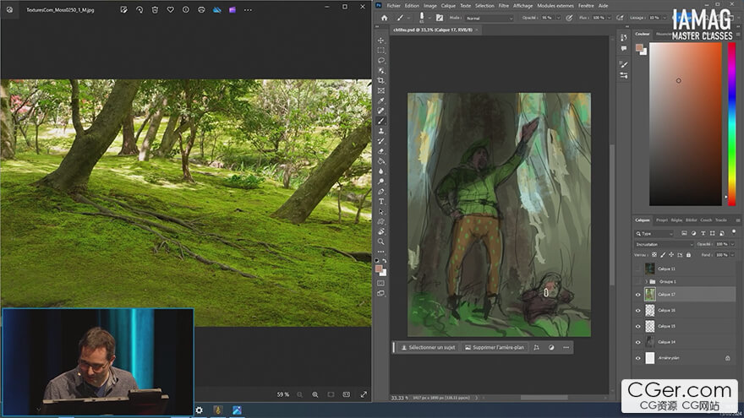Open the Calque menu in menu bar
The width and height of the screenshot is (744, 418).
coord(448,5)
